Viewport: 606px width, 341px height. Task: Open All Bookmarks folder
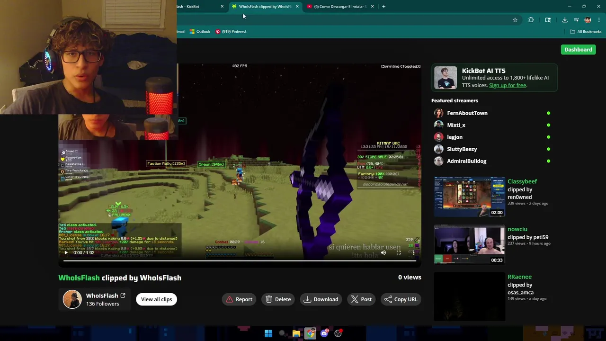[586, 32]
